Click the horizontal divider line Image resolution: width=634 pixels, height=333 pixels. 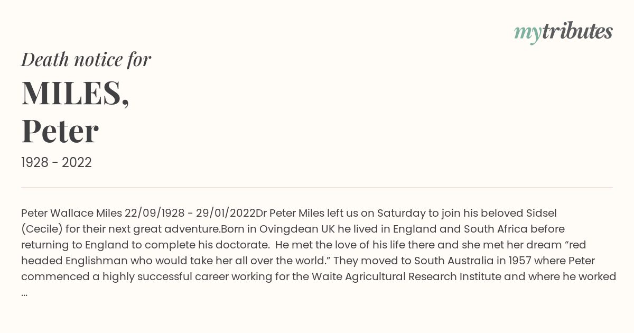(x=317, y=188)
